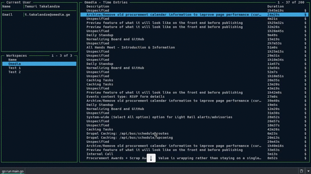Select Normalizing Board and GitHub entry lasting 15m19s

click(x=194, y=39)
